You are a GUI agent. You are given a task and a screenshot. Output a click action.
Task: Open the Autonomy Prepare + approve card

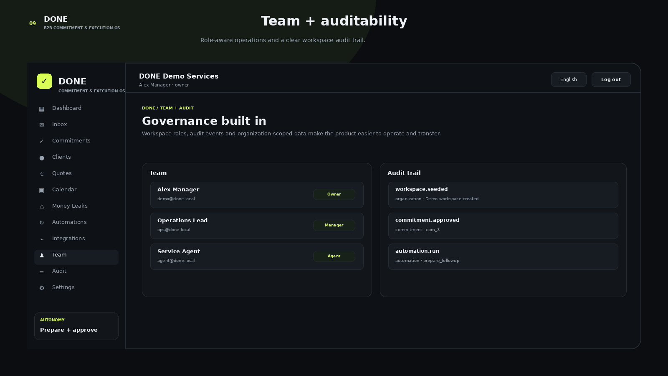(x=76, y=326)
